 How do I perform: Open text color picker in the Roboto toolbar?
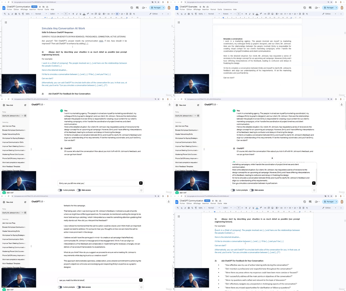point(257,14)
